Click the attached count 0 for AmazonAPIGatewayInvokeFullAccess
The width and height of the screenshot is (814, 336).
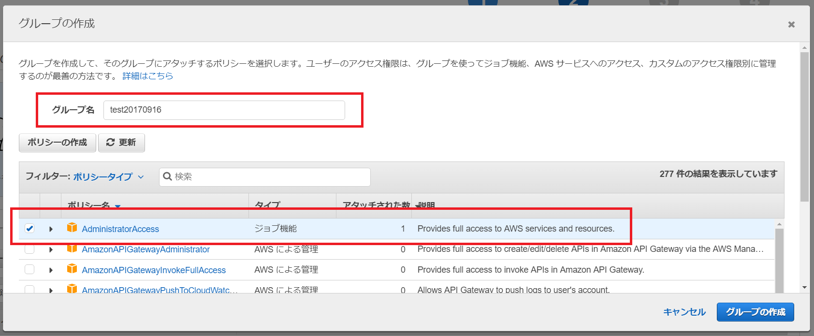tap(403, 270)
